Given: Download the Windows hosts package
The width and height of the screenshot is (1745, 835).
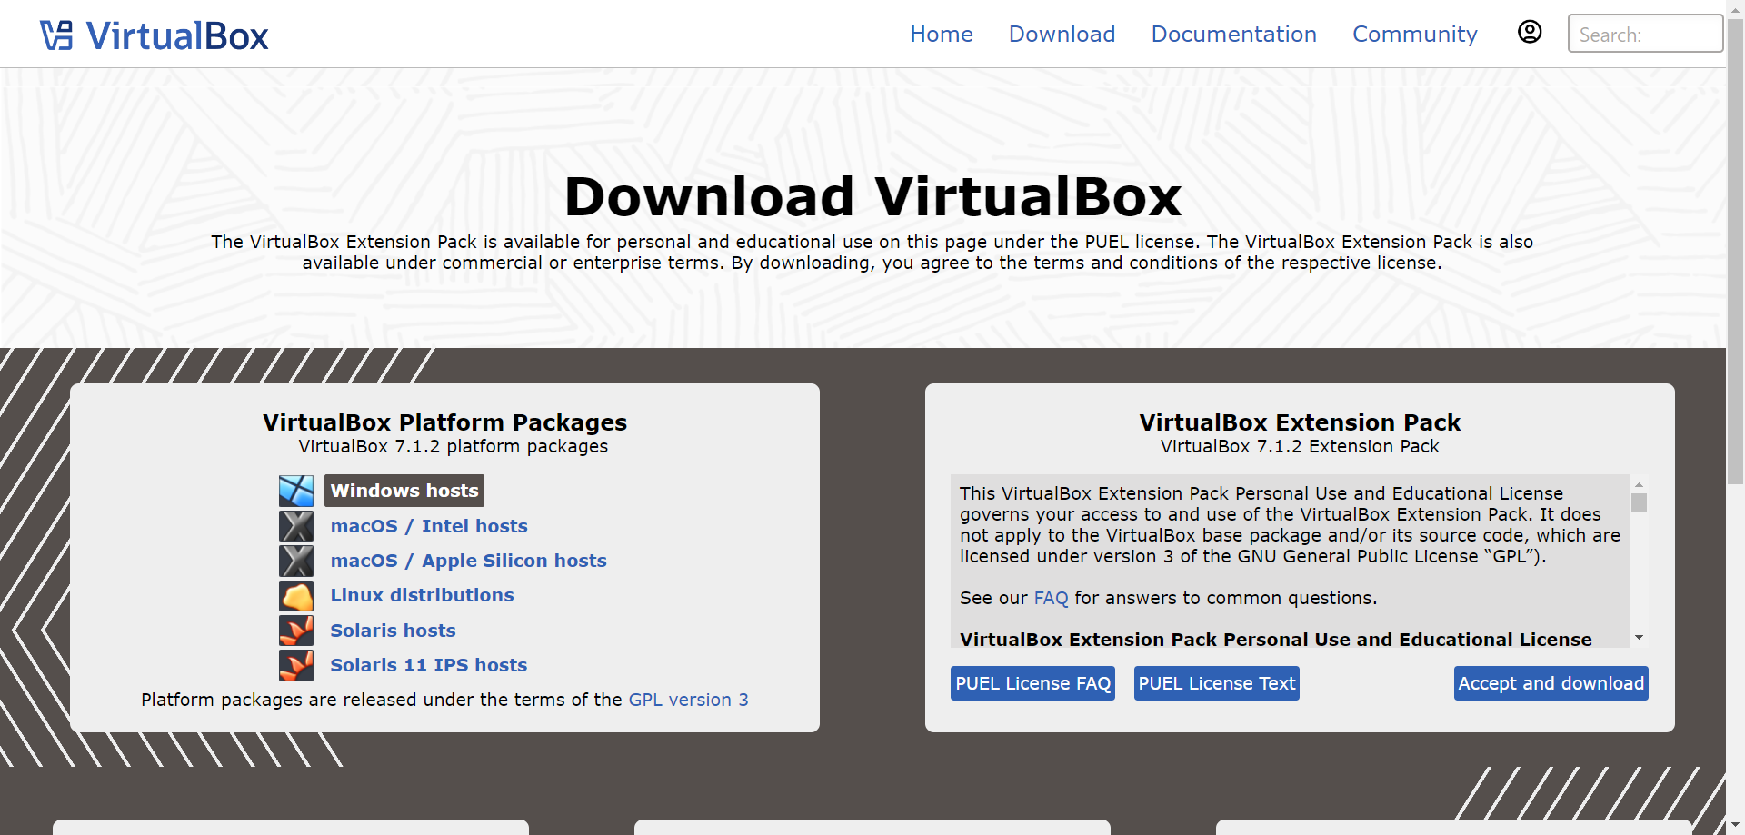Looking at the screenshot, I should coord(404,491).
